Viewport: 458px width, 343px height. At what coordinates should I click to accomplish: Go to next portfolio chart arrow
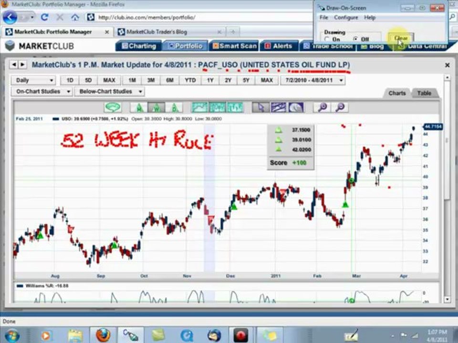click(x=22, y=65)
